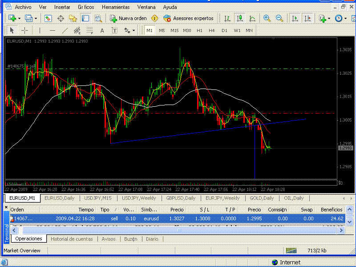Click the Nueva orden button

pyautogui.click(x=128, y=18)
